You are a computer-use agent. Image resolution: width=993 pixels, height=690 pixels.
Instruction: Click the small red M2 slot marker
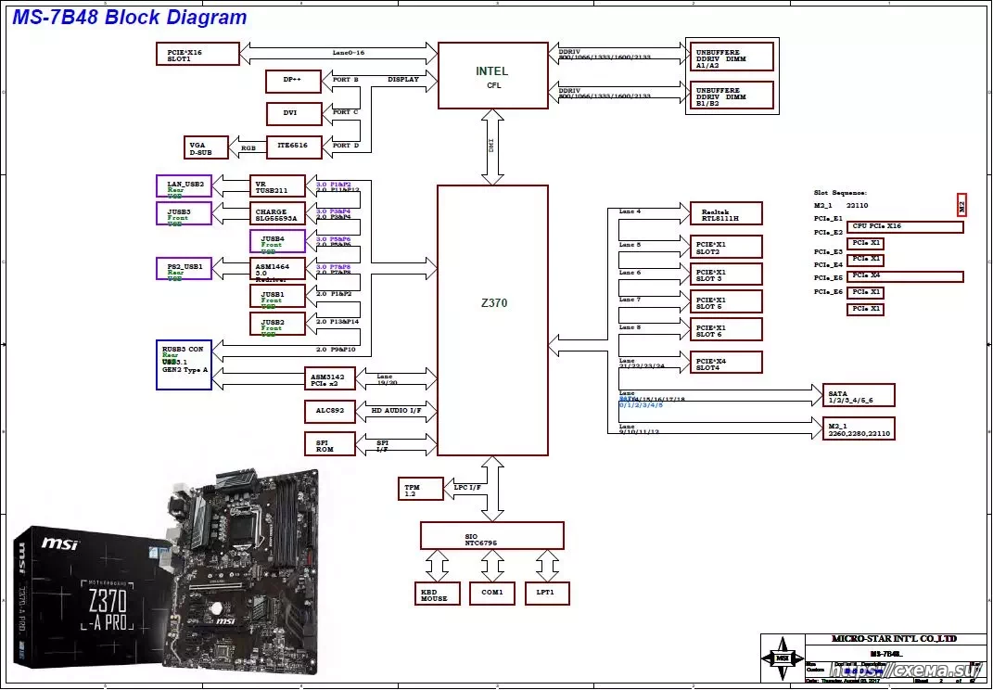coord(961,204)
